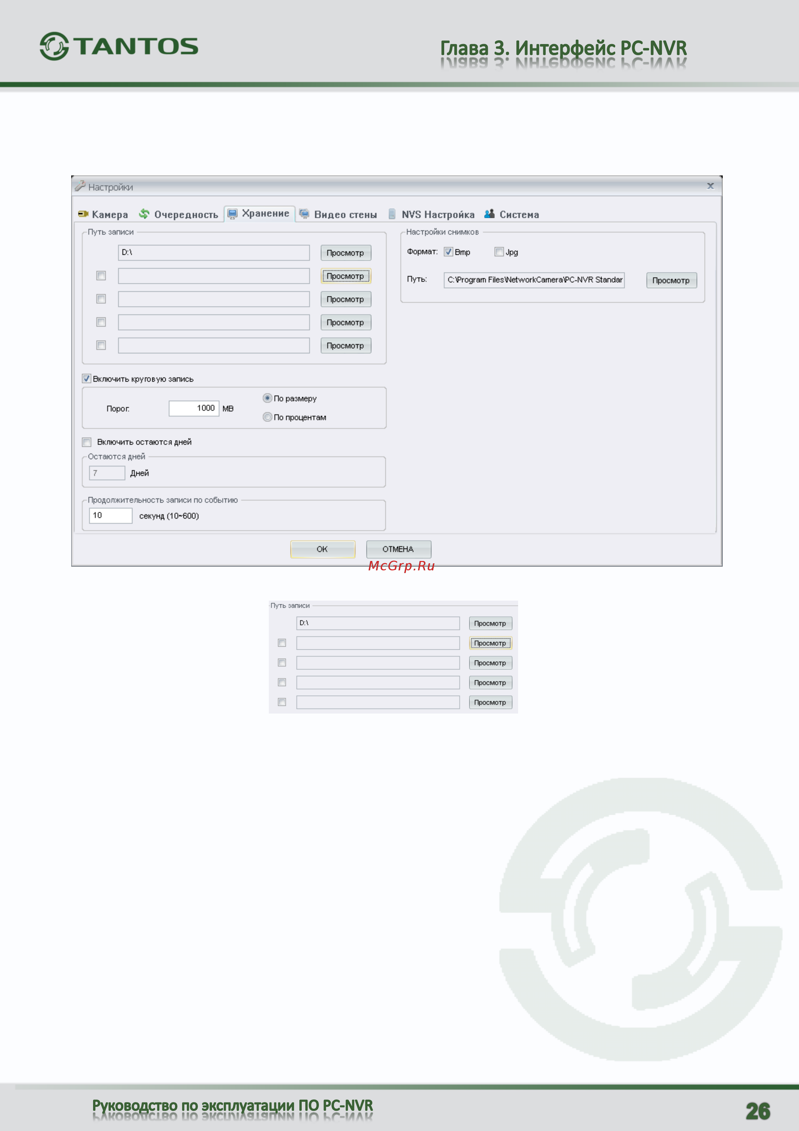Enable the fourth record path checkbox
The image size is (799, 1131).
(x=101, y=322)
